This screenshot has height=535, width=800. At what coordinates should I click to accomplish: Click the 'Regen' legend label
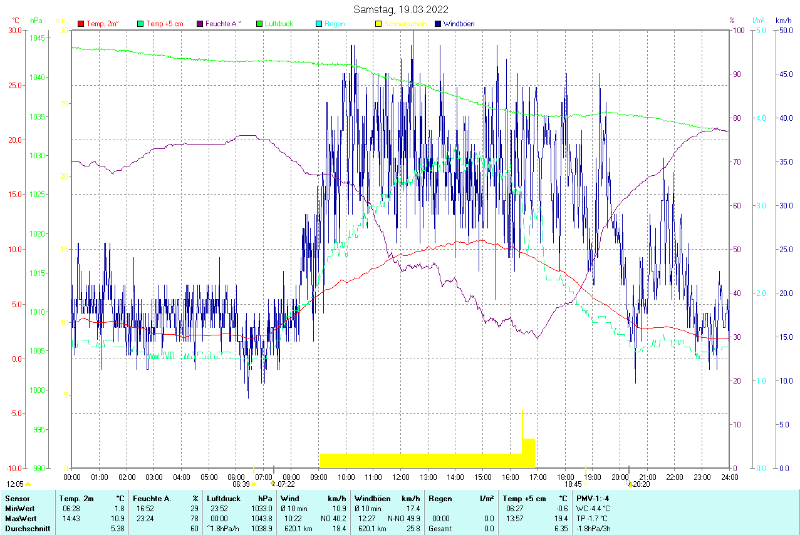point(335,24)
